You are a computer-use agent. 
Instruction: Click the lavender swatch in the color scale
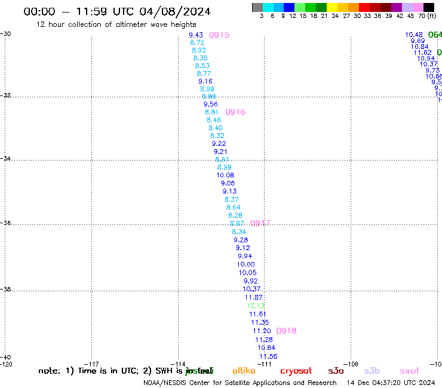[x=407, y=7]
